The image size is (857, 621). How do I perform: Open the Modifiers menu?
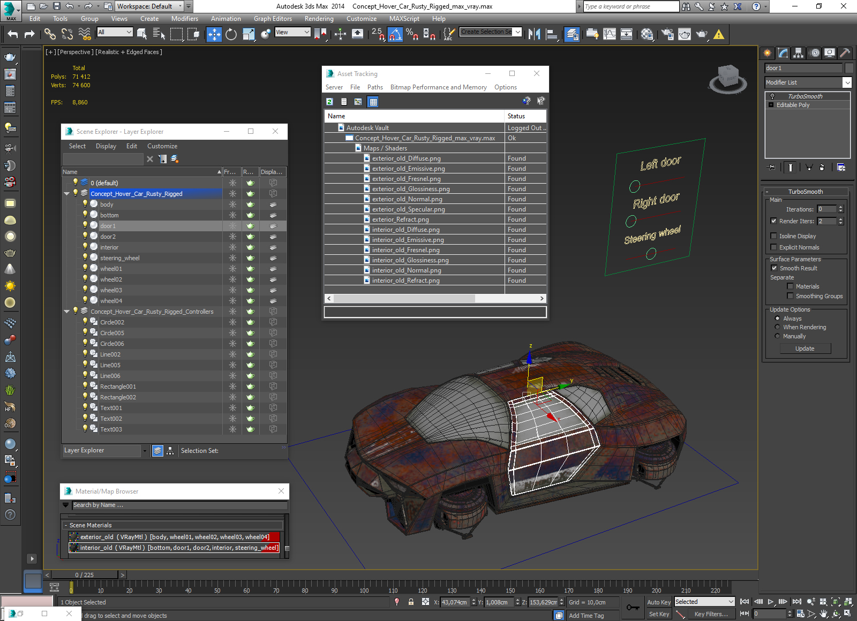click(x=185, y=19)
